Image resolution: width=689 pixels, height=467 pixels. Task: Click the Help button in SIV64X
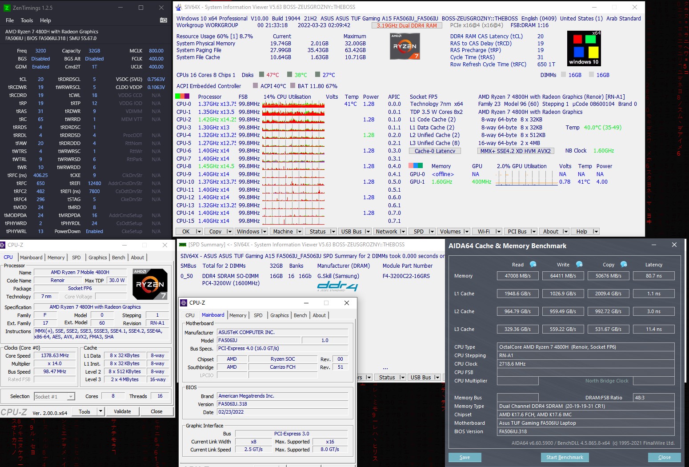[x=582, y=231]
